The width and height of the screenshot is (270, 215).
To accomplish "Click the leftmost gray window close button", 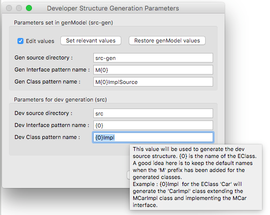I will pos(9,8).
